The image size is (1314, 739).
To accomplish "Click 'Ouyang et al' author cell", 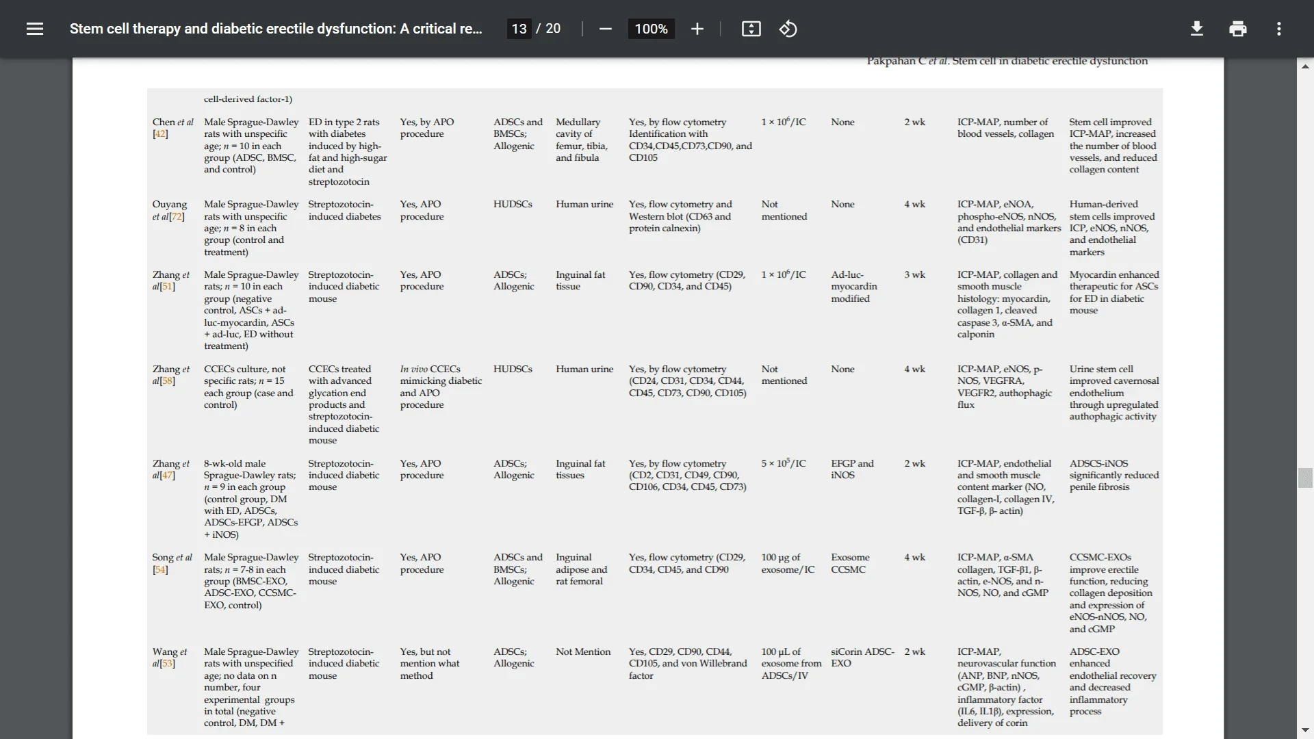I will pyautogui.click(x=169, y=210).
